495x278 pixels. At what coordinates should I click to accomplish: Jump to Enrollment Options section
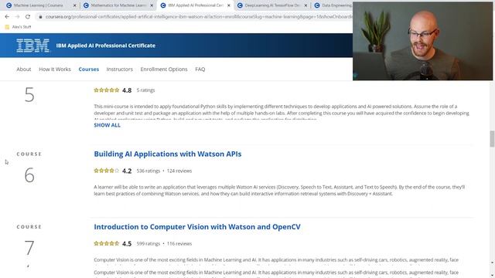164,69
